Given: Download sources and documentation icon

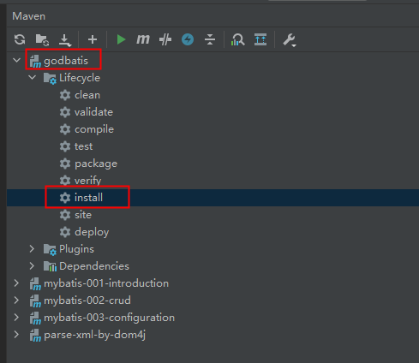Looking at the screenshot, I should (x=65, y=40).
